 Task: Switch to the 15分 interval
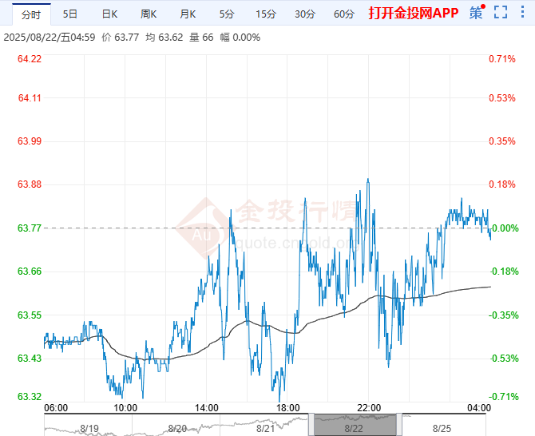coord(266,14)
